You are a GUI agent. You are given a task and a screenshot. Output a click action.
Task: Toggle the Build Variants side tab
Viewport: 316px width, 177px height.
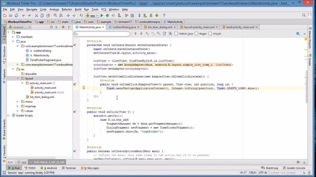pyautogui.click(x=4, y=130)
